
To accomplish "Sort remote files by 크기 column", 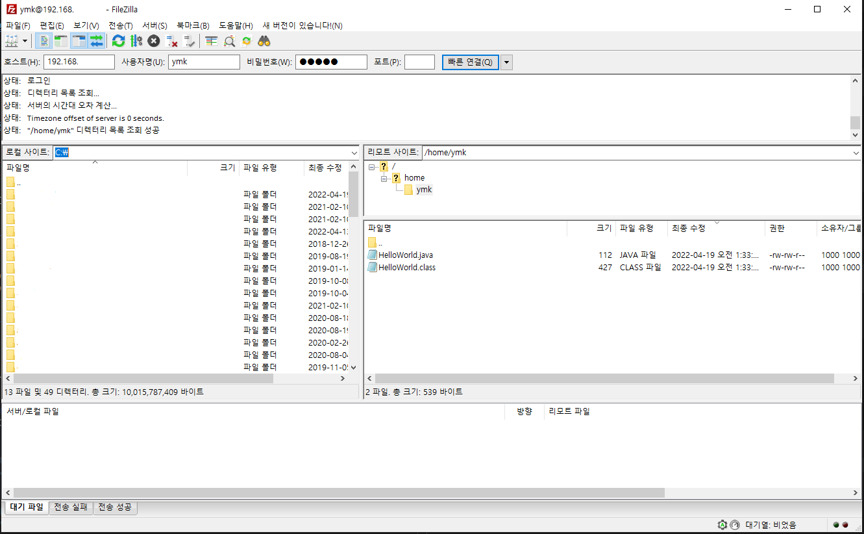I will click(x=591, y=229).
